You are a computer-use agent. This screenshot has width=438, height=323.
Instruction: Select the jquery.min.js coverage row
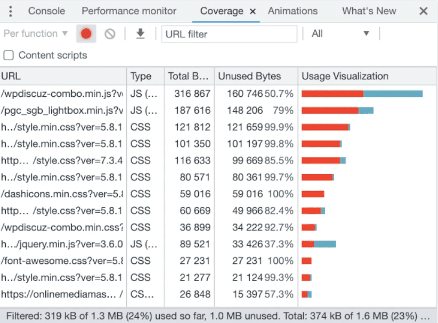62,244
